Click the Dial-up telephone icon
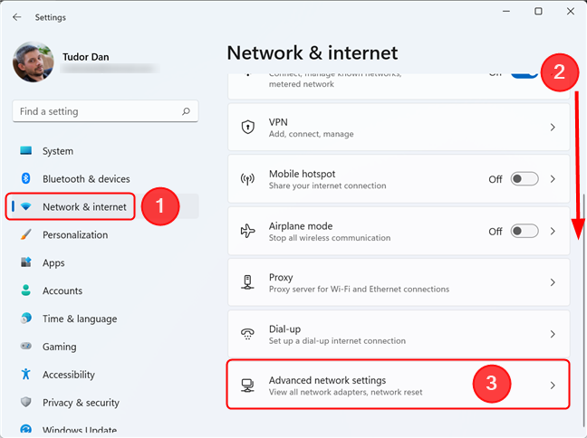587x438 pixels. tap(247, 334)
